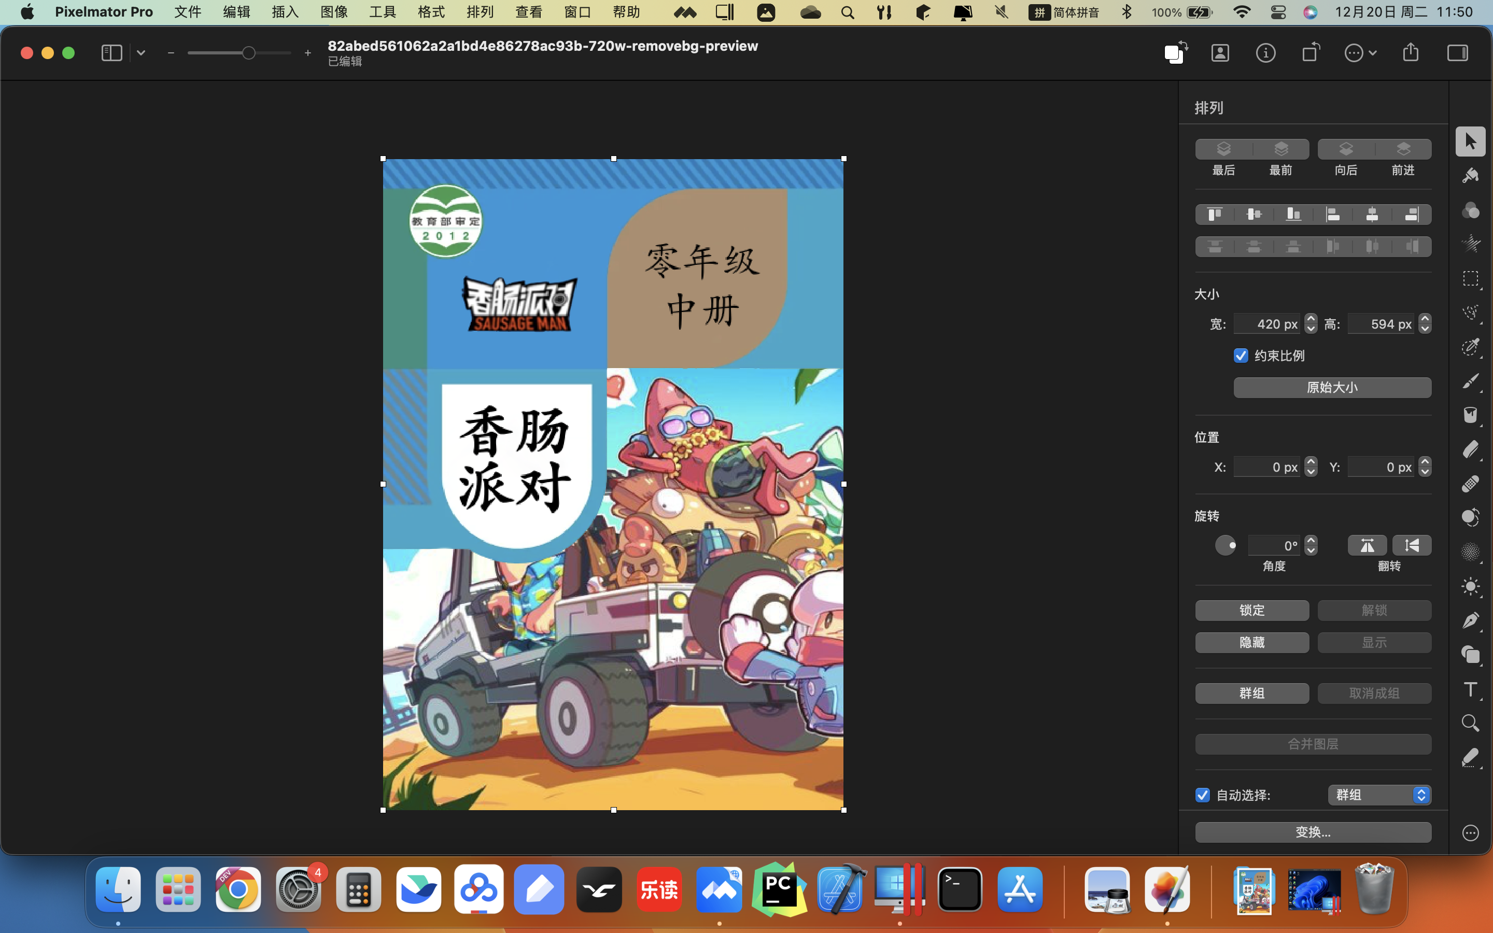This screenshot has height=933, width=1493.
Task: Open the 文件 menu
Action: 188,12
